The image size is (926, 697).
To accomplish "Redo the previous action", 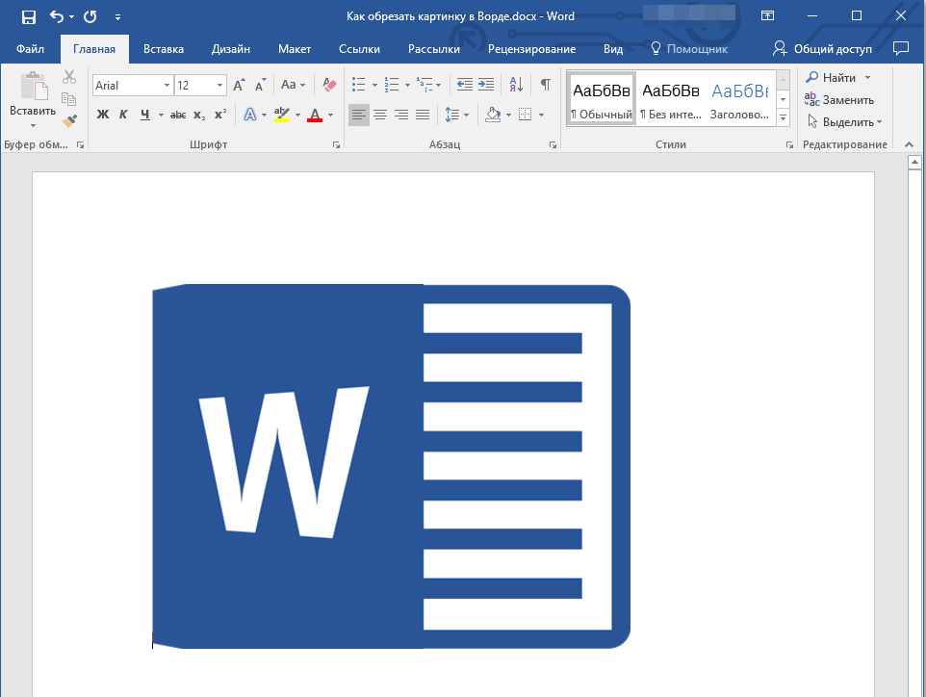I will coord(90,16).
